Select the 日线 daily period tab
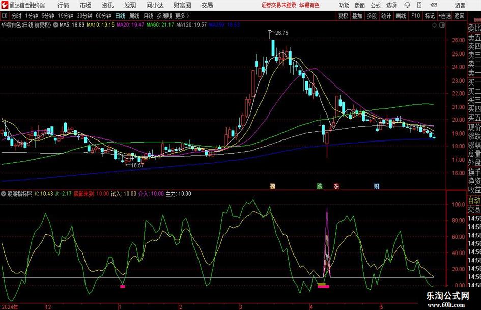481x310 pixels. click(x=120, y=16)
